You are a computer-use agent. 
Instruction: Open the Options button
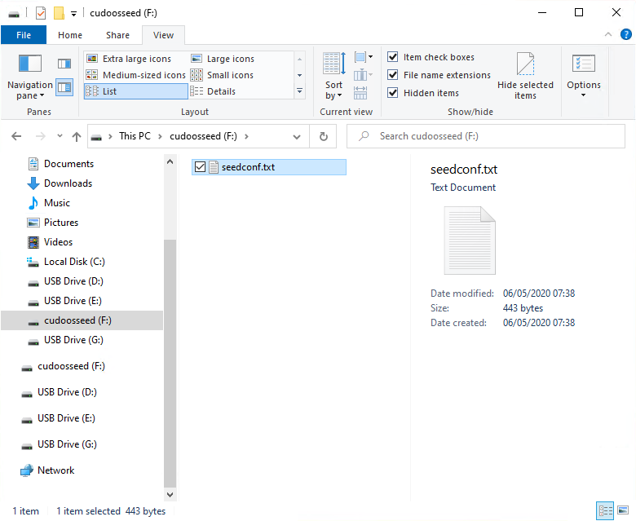point(584,76)
